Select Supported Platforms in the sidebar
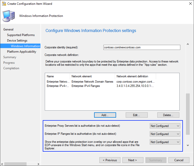 click(21, 35)
